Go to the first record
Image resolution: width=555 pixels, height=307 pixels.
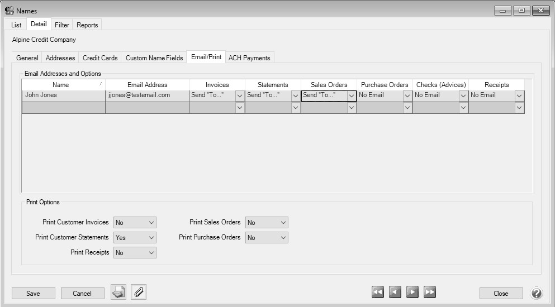coord(378,292)
